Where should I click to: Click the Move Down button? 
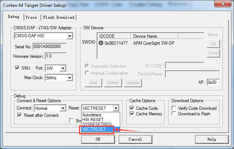tap(213, 53)
